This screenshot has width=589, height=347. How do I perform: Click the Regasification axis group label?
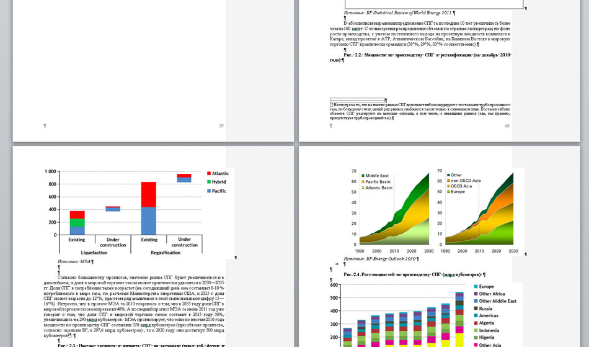click(166, 253)
